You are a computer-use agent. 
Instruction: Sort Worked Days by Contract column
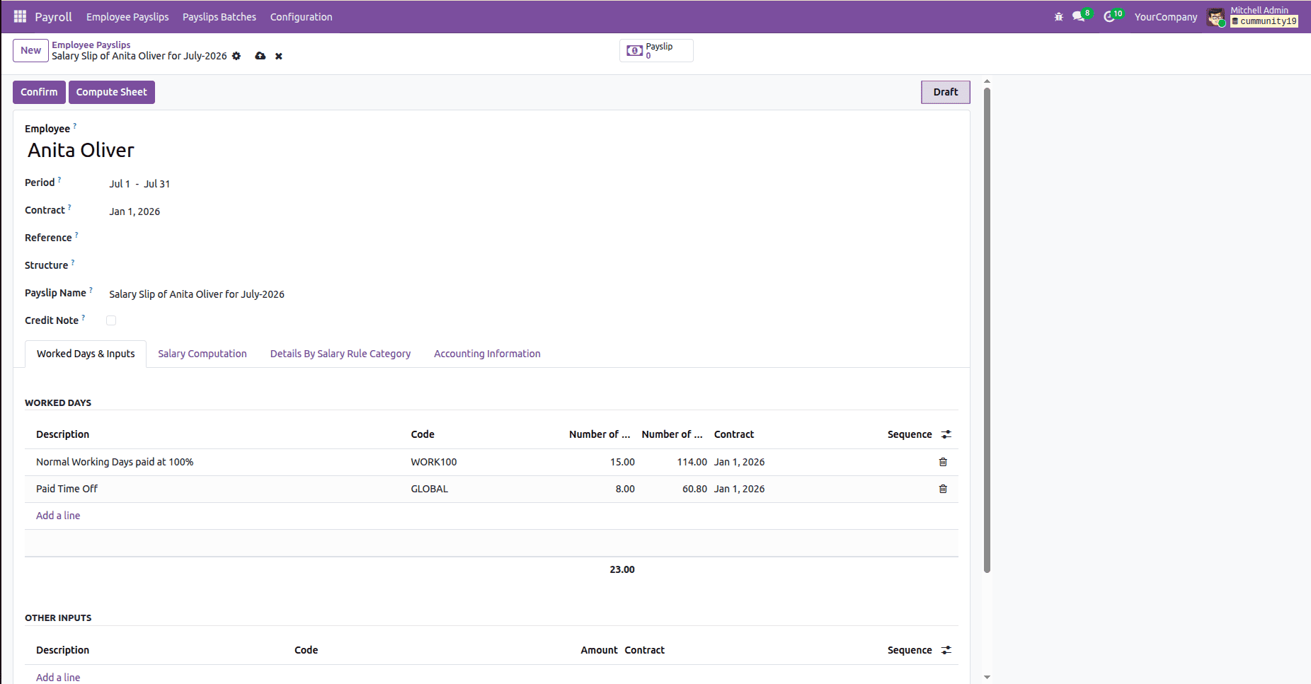734,434
